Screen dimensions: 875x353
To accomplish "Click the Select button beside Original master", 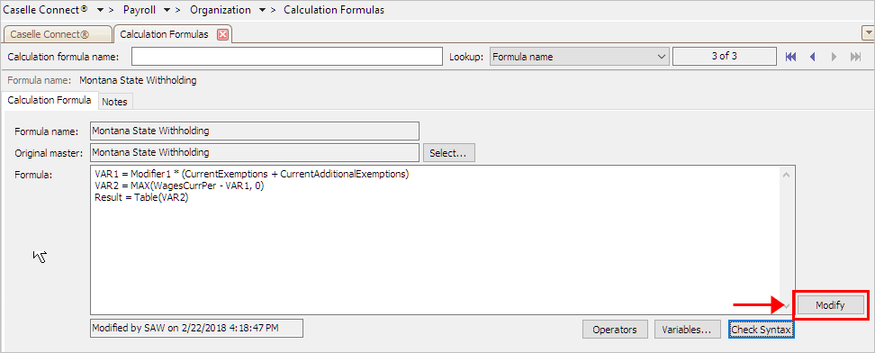I will [448, 153].
